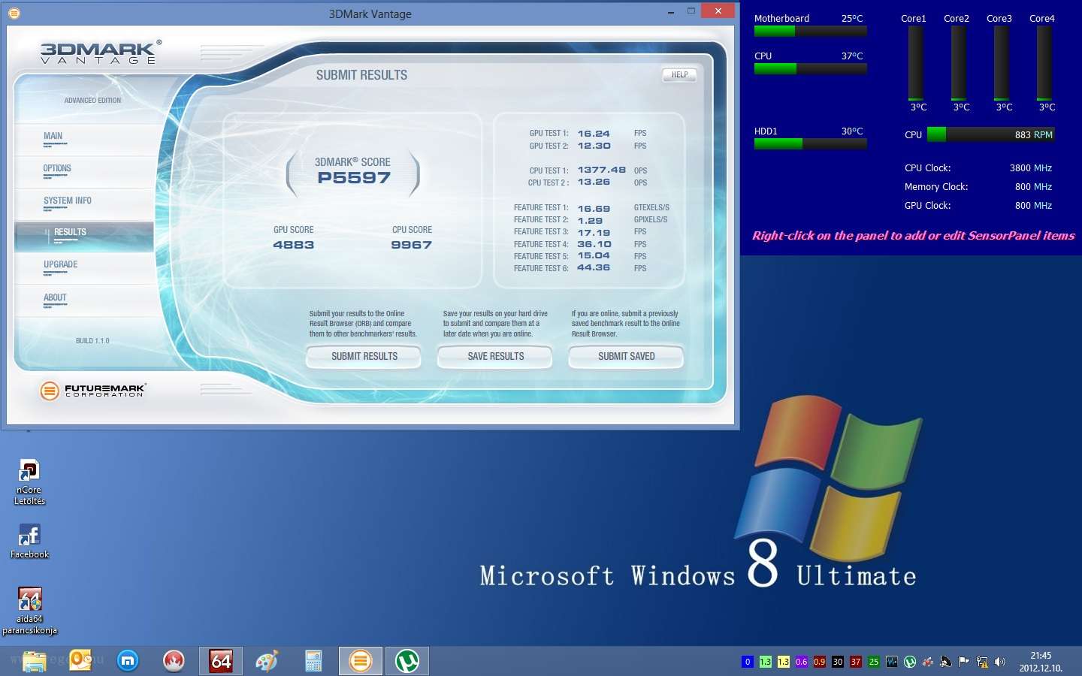Click the Futuremark Corporation logo
The width and height of the screenshot is (1082, 676).
(x=92, y=391)
